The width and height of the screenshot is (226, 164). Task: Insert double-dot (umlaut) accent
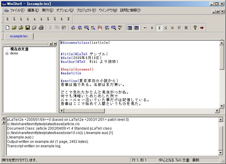[x=41, y=19]
